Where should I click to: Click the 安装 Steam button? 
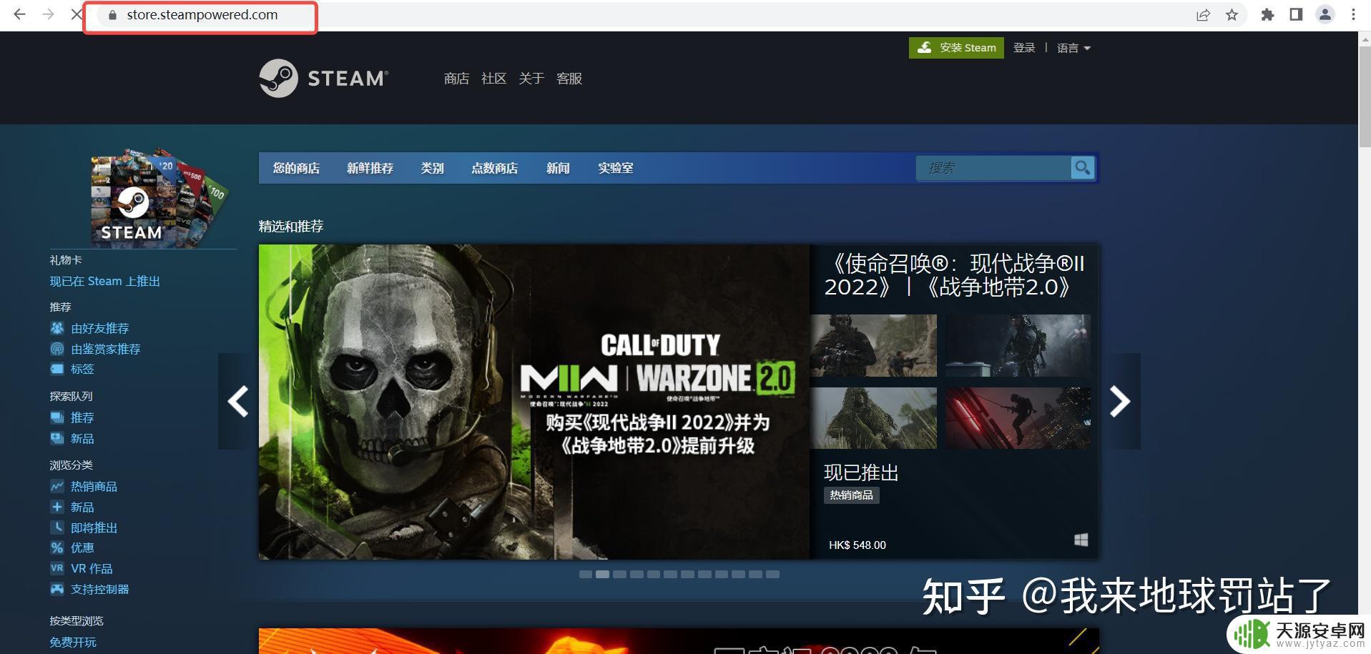[956, 48]
